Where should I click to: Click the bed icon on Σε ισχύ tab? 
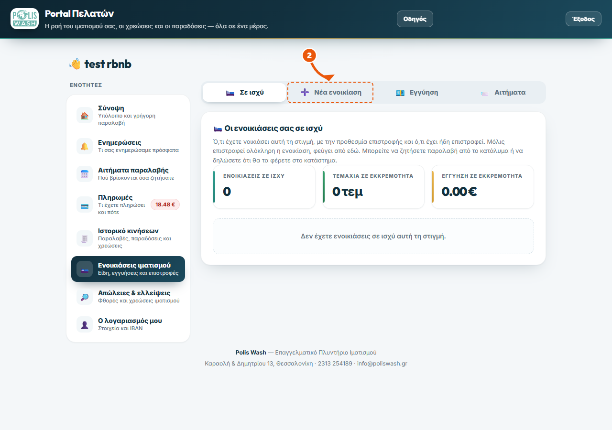(230, 93)
